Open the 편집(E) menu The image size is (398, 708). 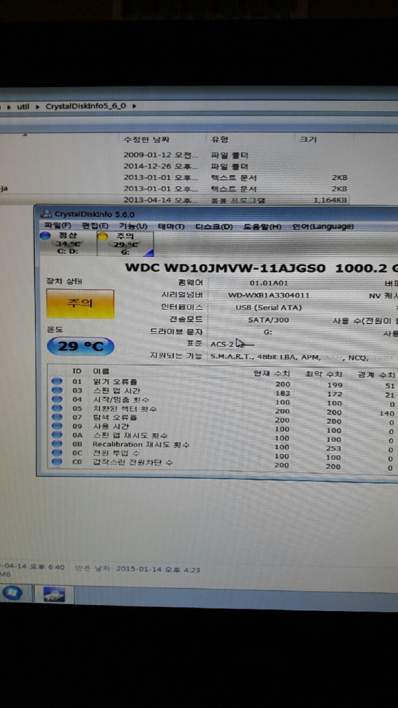(95, 226)
